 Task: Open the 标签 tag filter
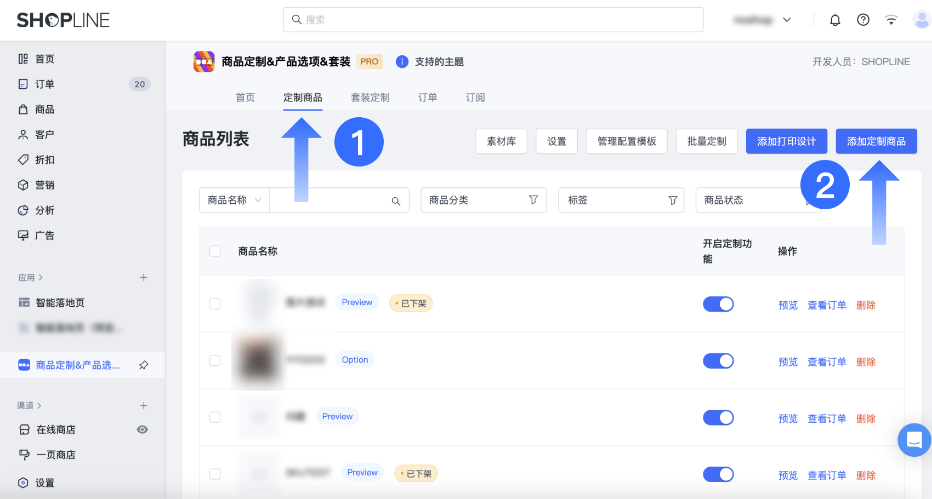621,200
